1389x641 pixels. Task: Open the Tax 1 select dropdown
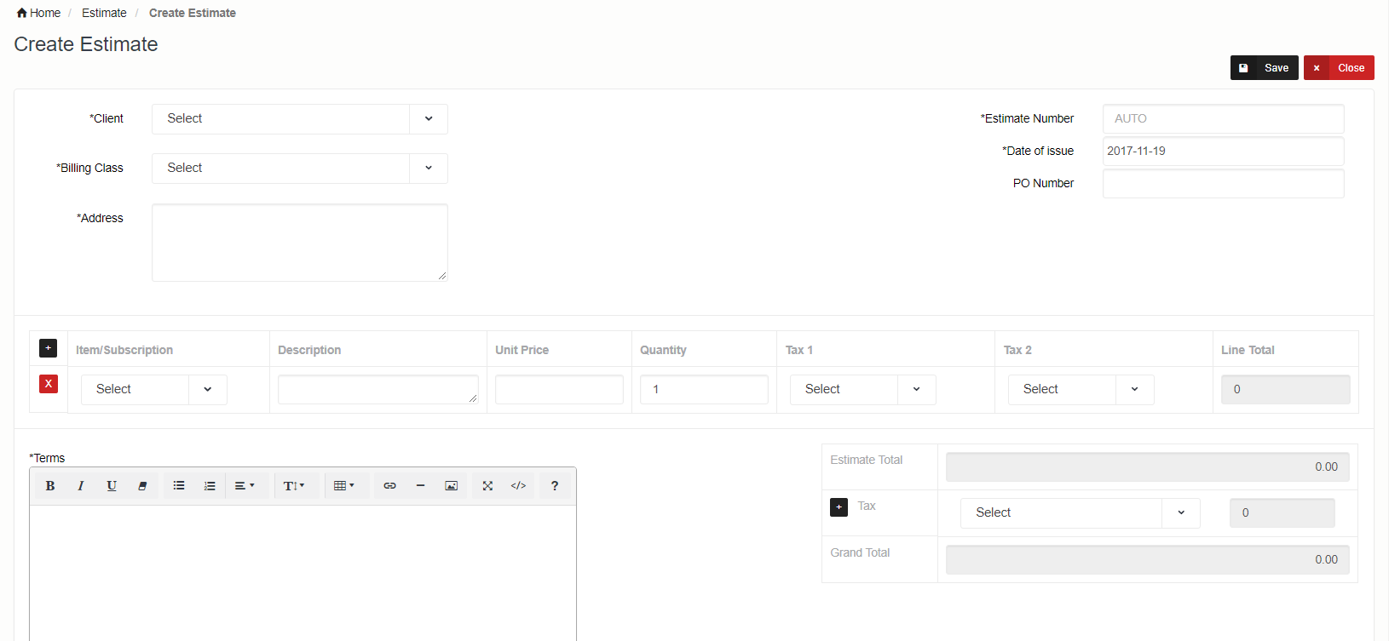(x=862, y=390)
